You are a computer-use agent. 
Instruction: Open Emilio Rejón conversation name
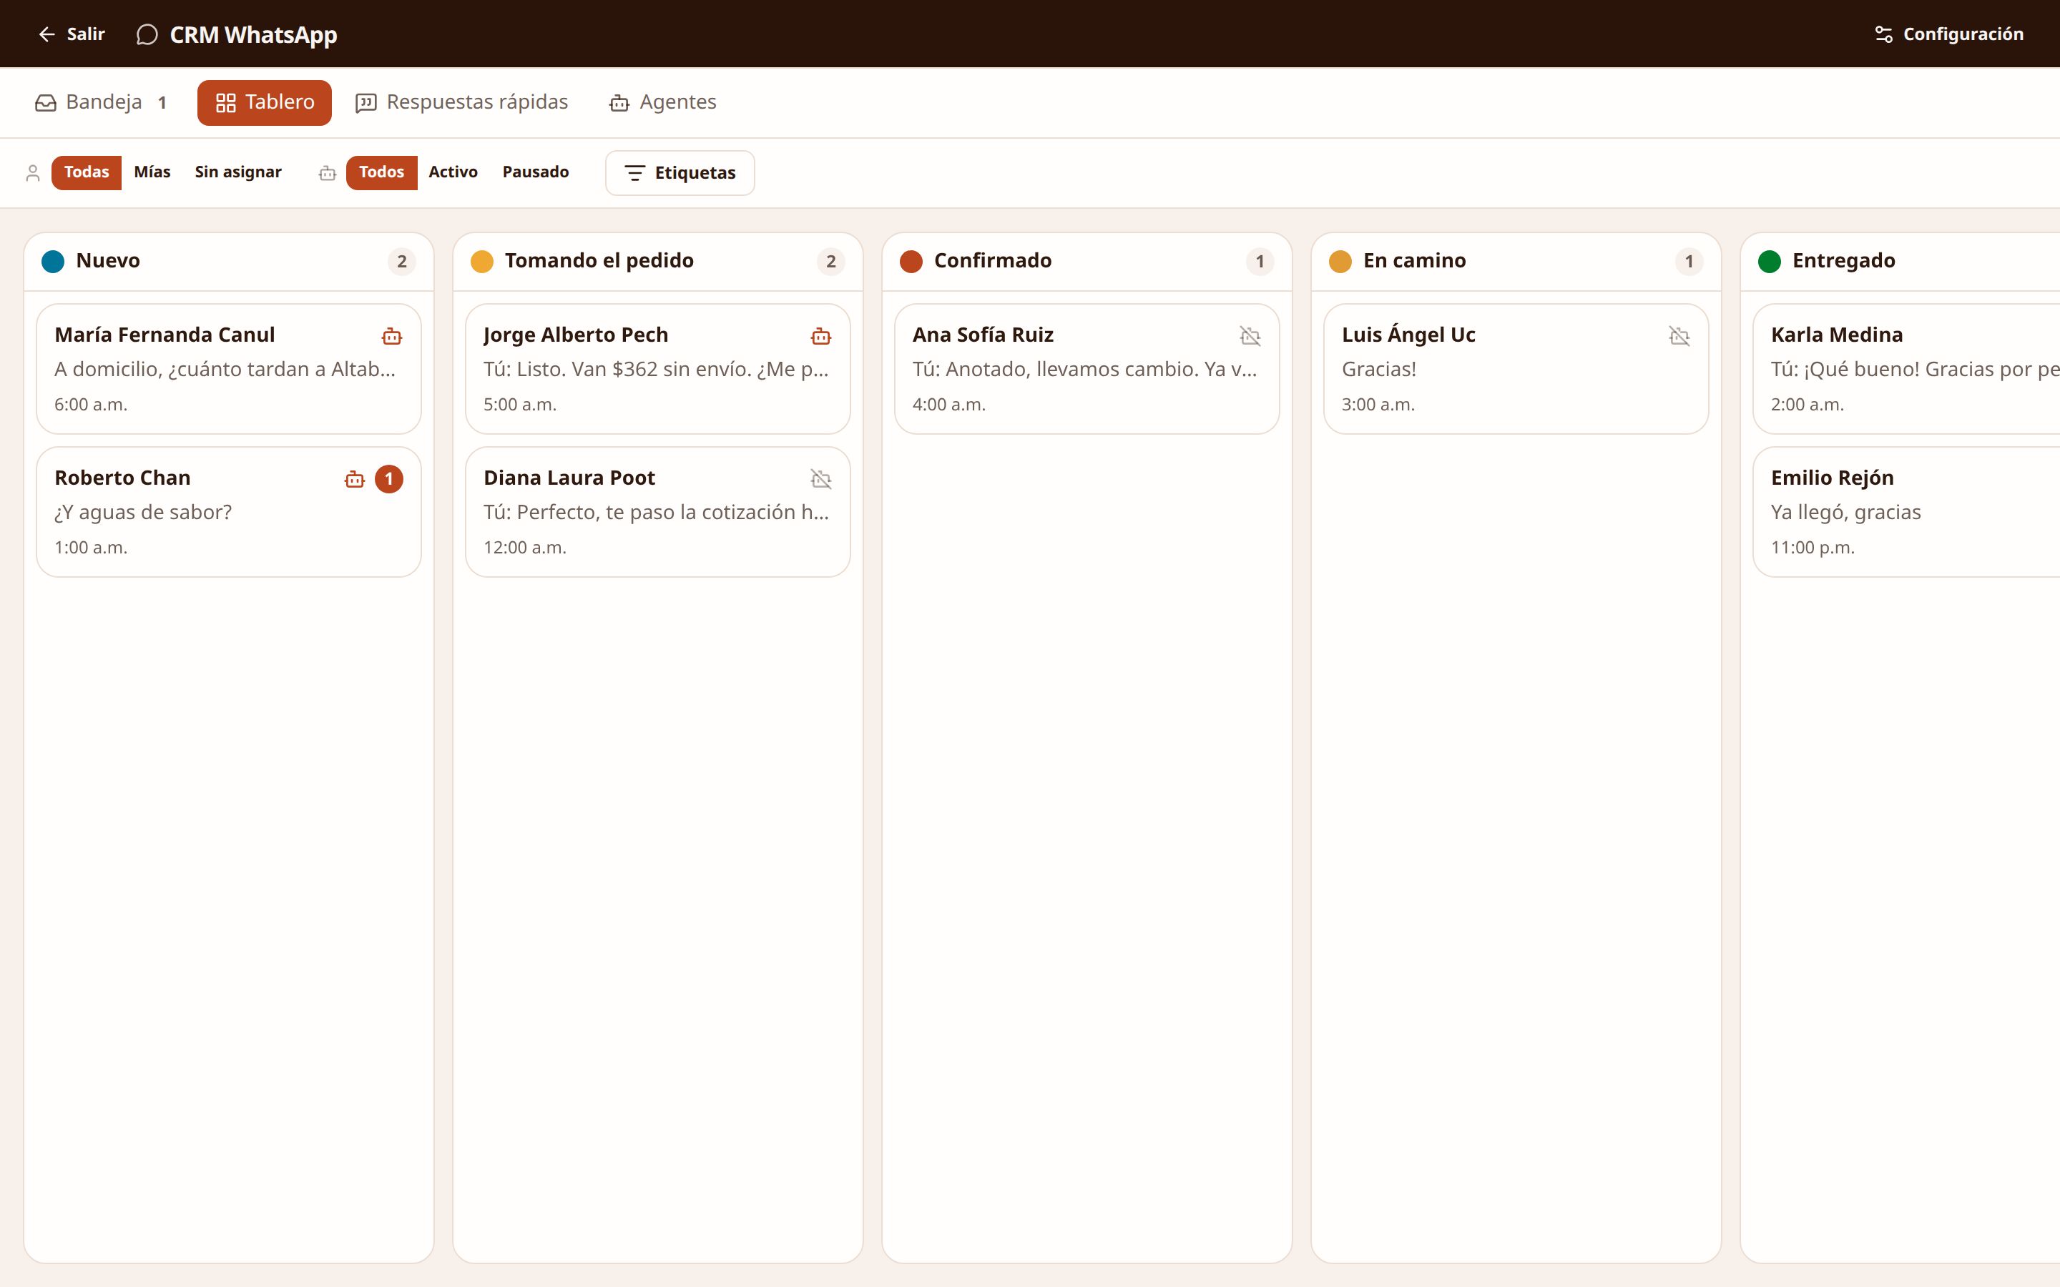click(x=1832, y=478)
